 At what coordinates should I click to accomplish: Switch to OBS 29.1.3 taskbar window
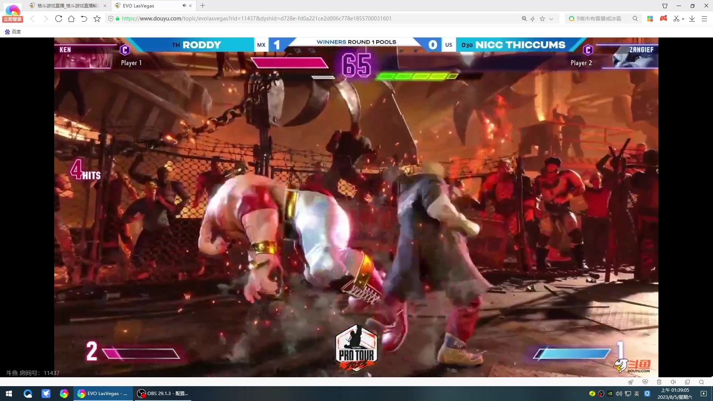coord(163,394)
